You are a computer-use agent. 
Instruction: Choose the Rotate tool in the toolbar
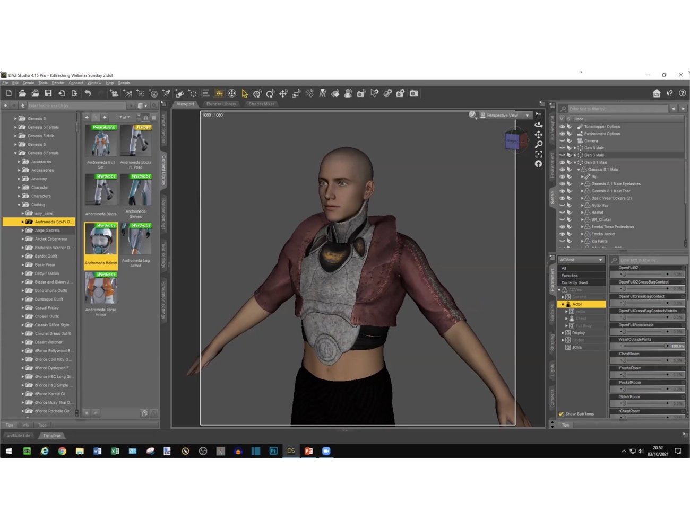271,93
